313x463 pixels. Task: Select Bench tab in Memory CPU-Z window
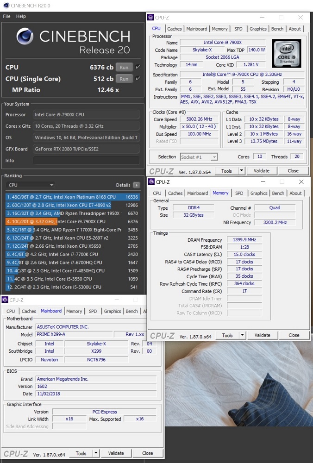tap(278, 193)
